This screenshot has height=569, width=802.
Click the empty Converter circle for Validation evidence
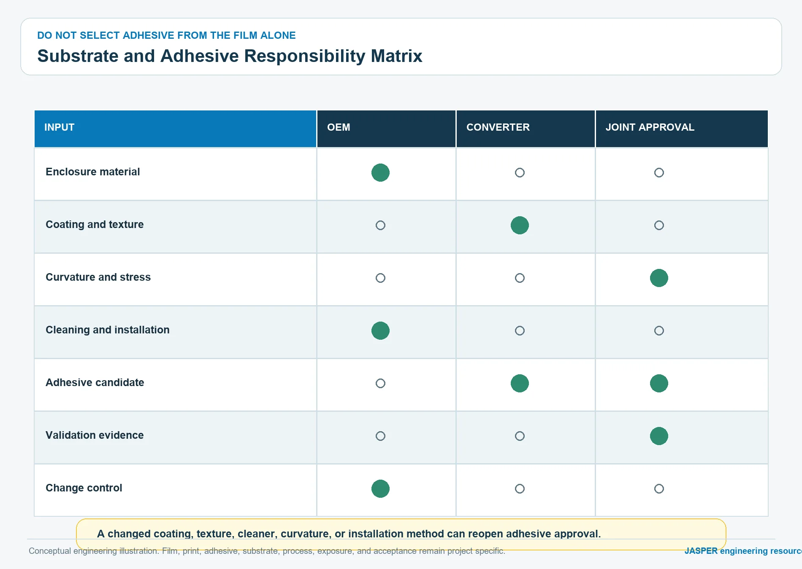click(x=520, y=436)
